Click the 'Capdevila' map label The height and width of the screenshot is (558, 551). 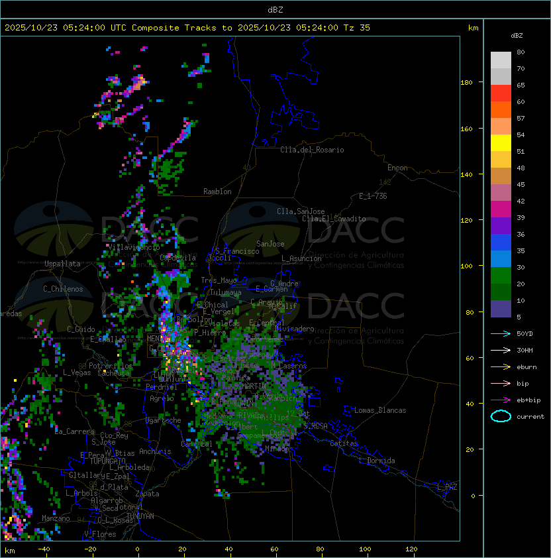tap(177, 257)
